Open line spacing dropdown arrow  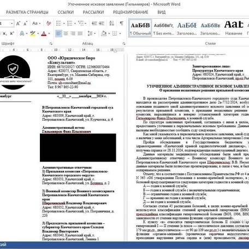tap(95, 34)
